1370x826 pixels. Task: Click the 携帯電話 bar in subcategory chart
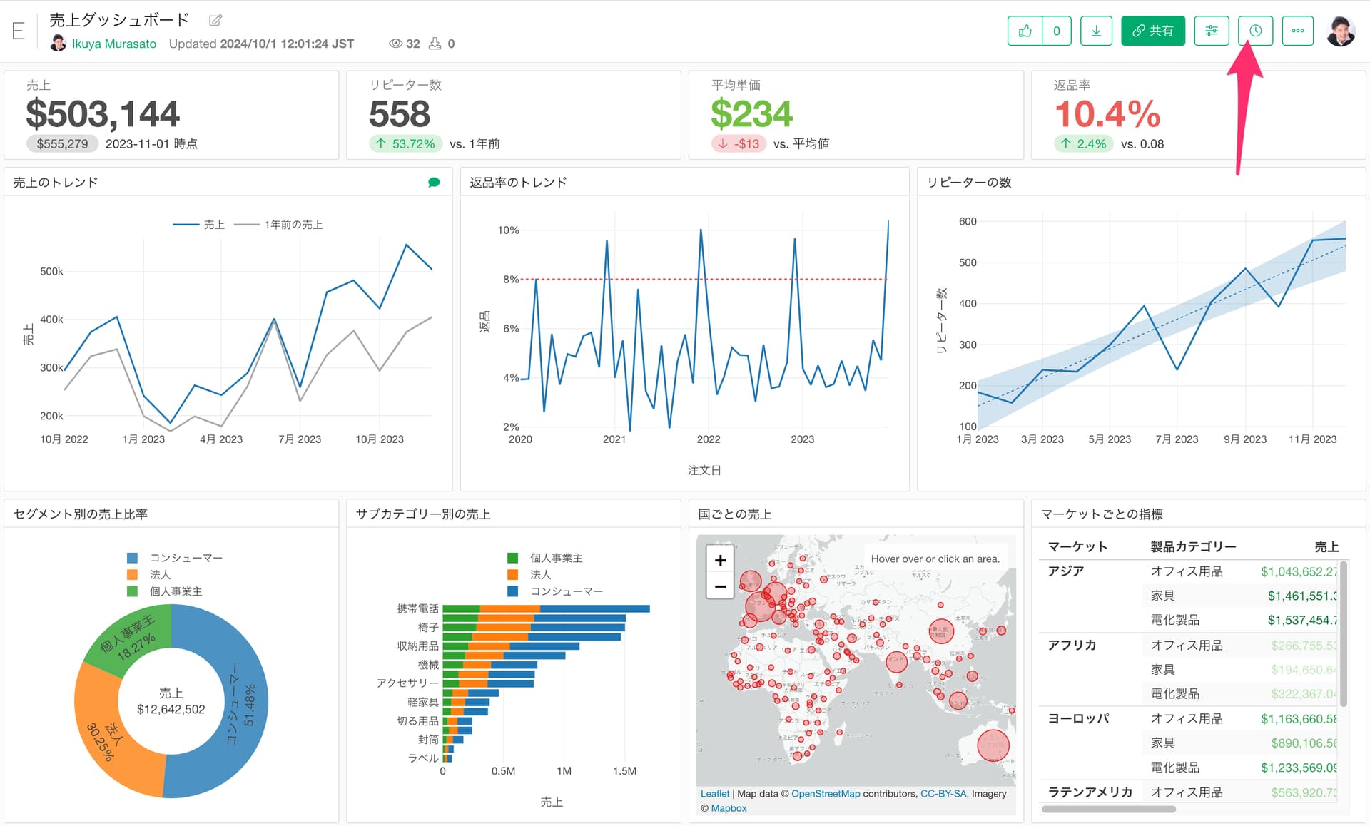click(x=546, y=608)
